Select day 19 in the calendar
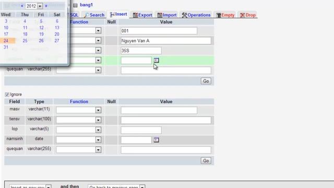 click(41, 34)
